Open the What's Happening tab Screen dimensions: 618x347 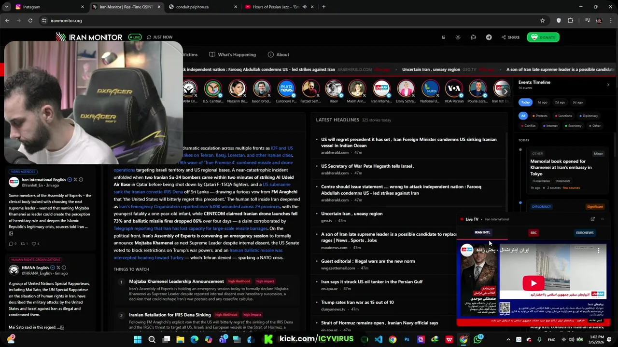(x=233, y=54)
